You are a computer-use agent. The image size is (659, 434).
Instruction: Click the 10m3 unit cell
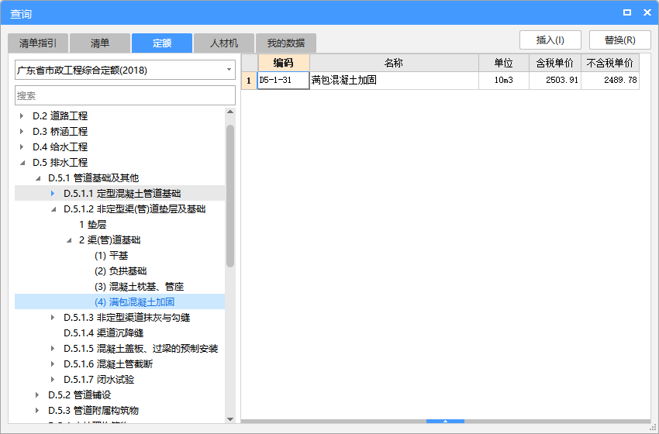[x=504, y=81]
